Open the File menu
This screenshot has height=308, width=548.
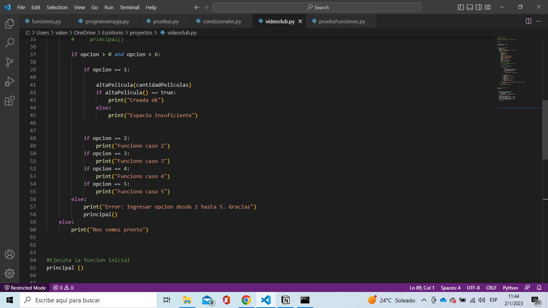21,7
